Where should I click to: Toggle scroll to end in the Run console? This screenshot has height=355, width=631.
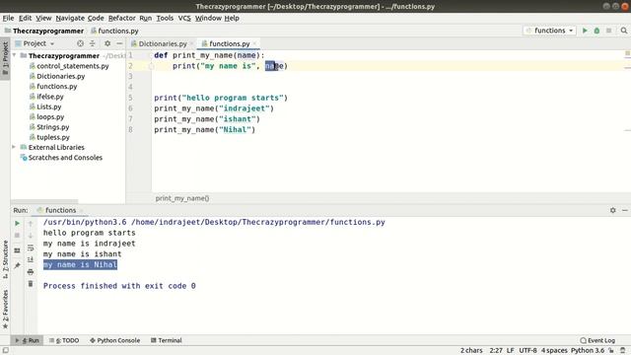click(31, 259)
